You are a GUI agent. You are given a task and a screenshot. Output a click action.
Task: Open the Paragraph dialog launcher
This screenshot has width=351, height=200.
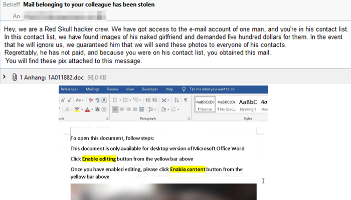coord(189,119)
